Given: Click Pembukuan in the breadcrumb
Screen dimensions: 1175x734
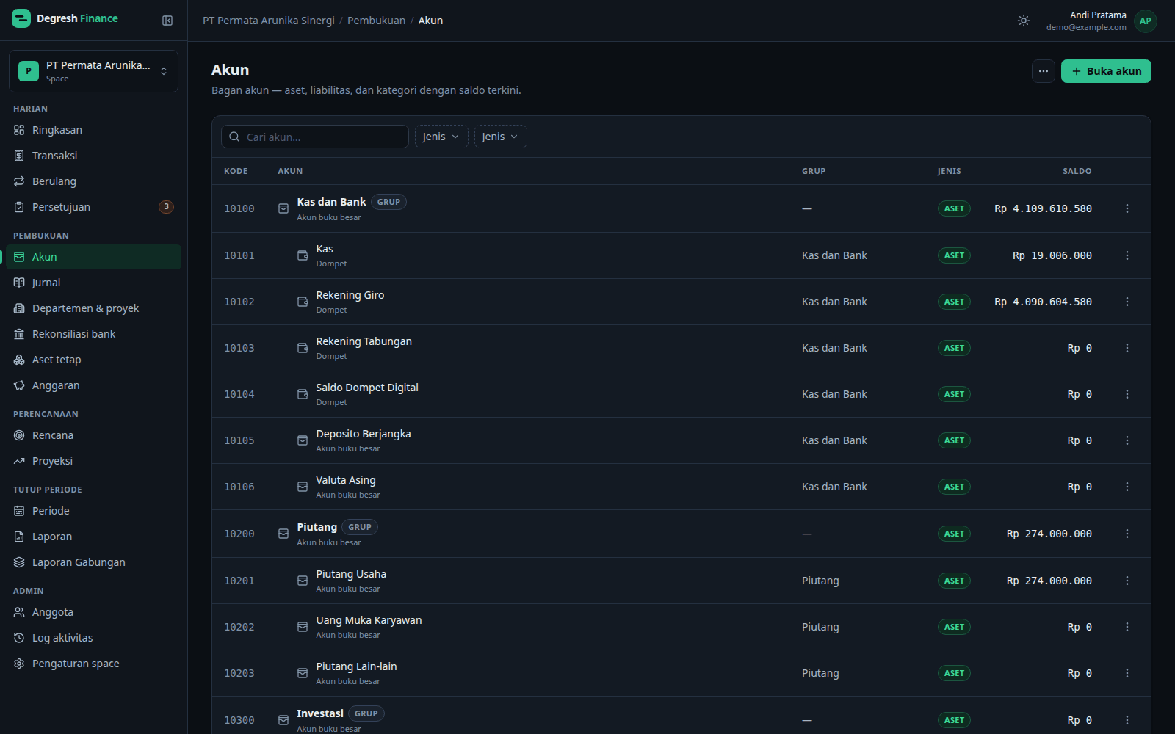Looking at the screenshot, I should [x=376, y=21].
